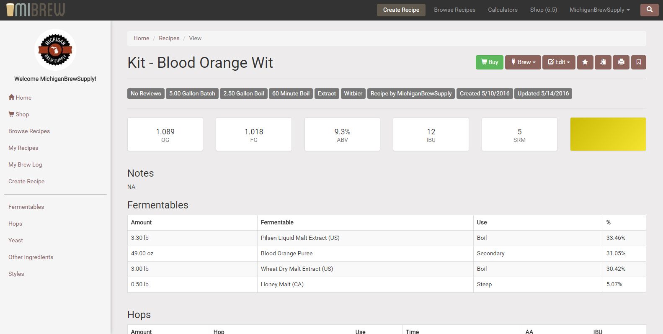Click the star favorite icon button
The width and height of the screenshot is (663, 334).
pyautogui.click(x=585, y=62)
